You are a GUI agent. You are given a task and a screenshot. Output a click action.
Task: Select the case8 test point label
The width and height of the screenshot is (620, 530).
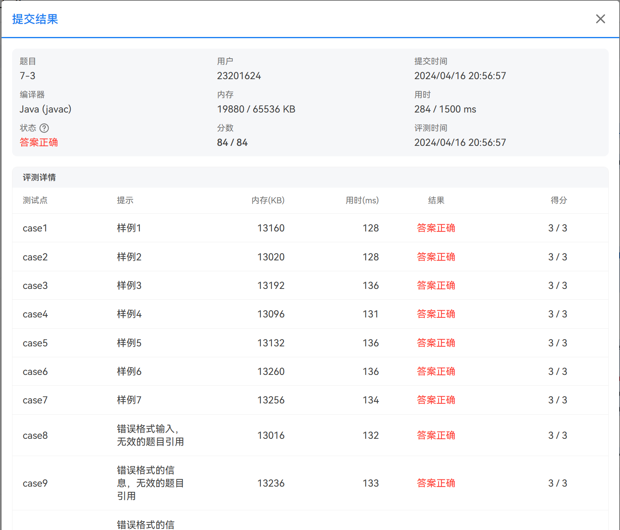[35, 436]
